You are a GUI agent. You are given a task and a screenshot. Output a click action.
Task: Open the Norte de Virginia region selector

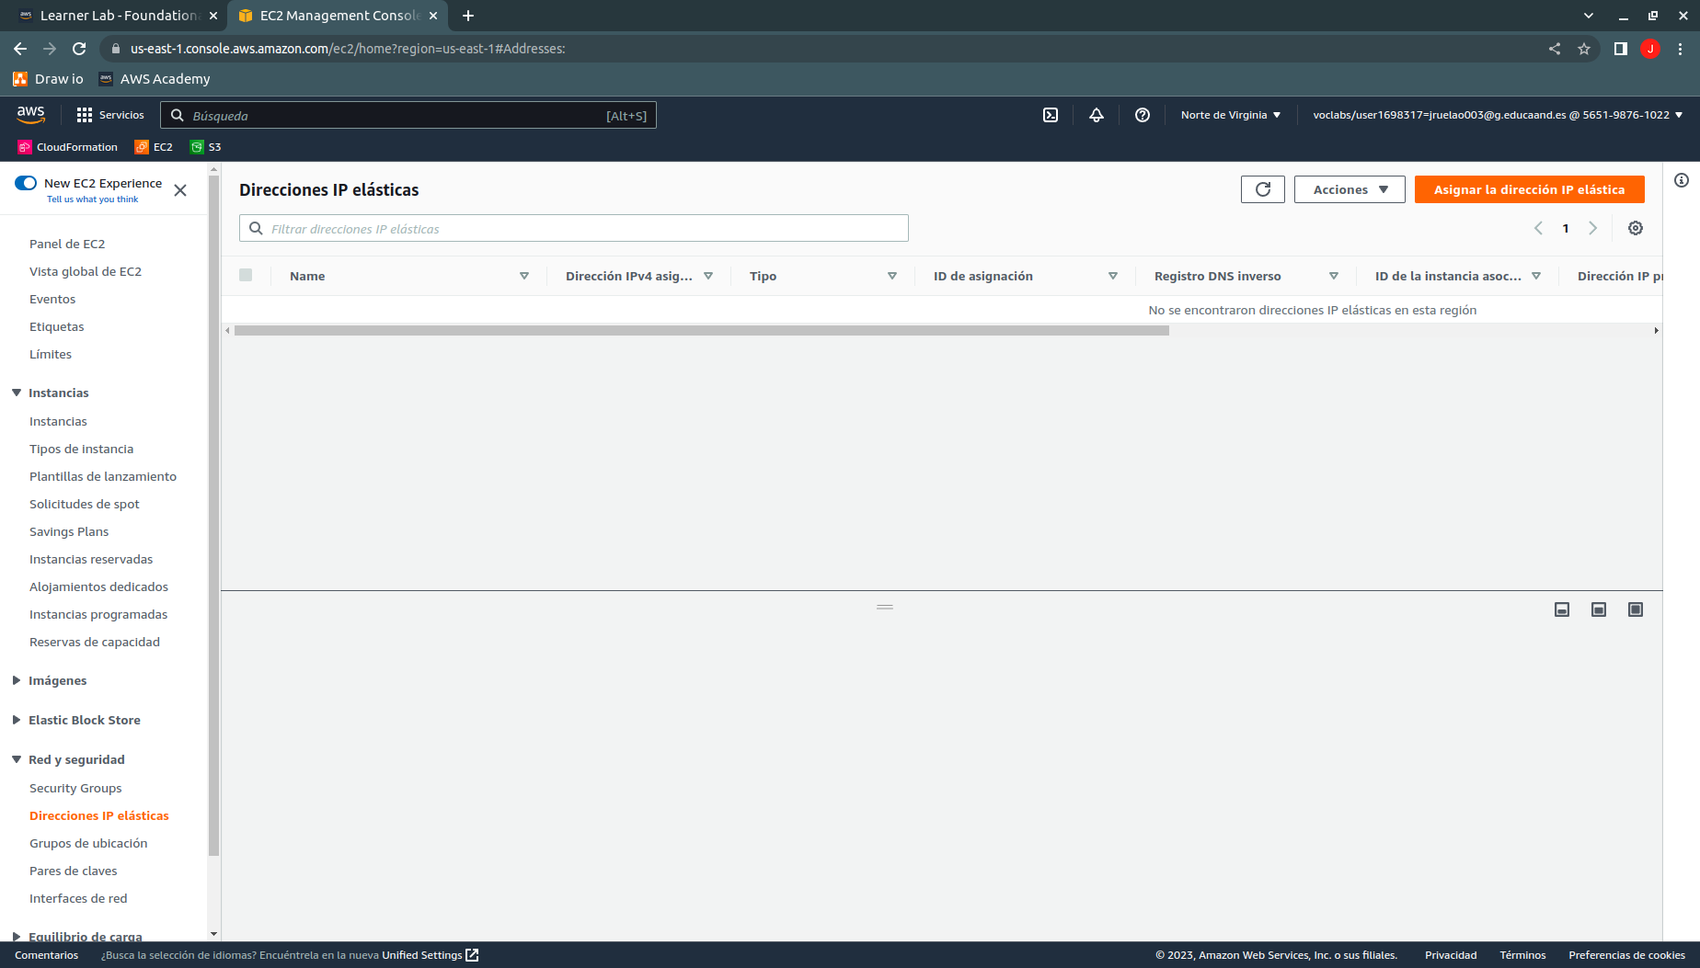pyautogui.click(x=1230, y=114)
